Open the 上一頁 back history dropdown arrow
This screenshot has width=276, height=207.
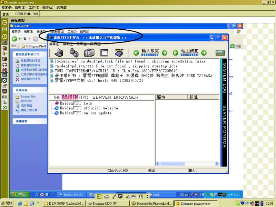click(29, 39)
